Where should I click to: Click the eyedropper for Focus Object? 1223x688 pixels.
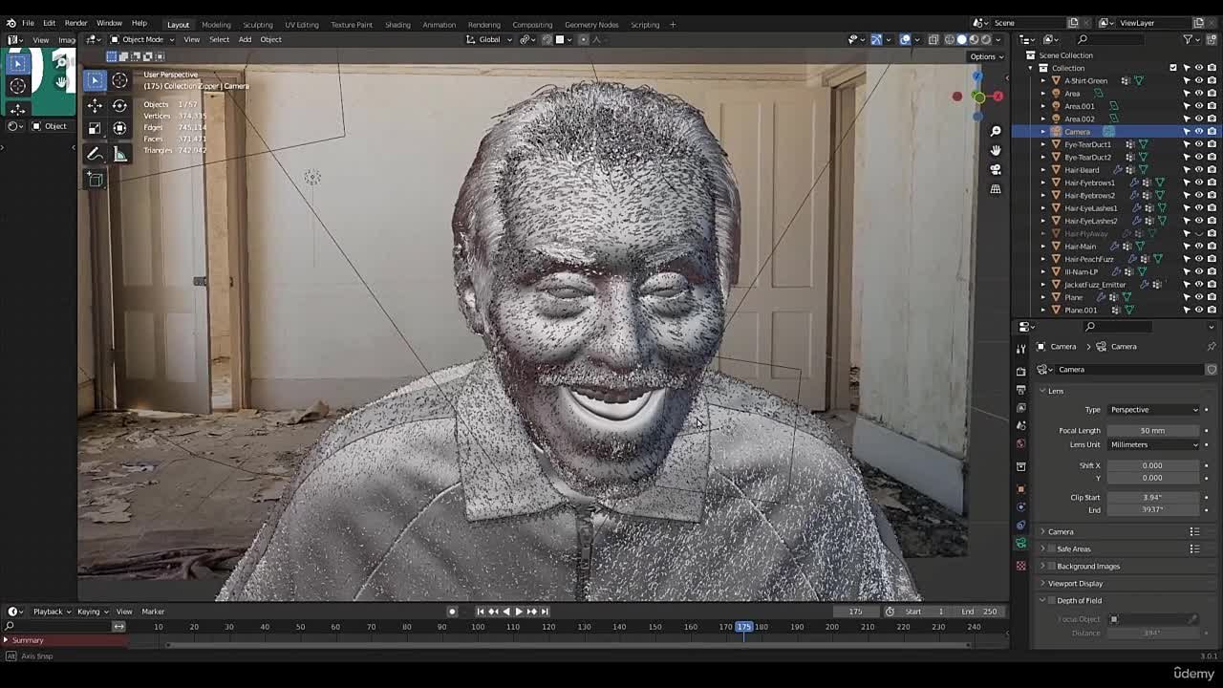1192,619
